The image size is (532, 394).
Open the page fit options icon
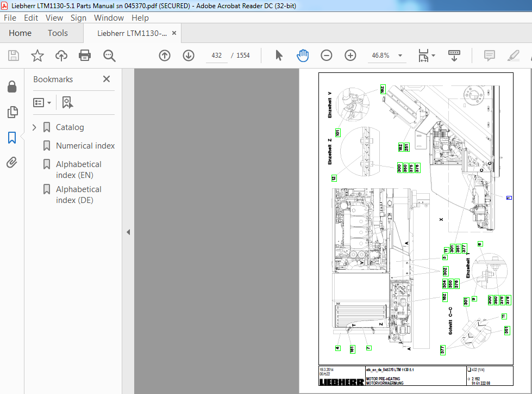pos(423,56)
